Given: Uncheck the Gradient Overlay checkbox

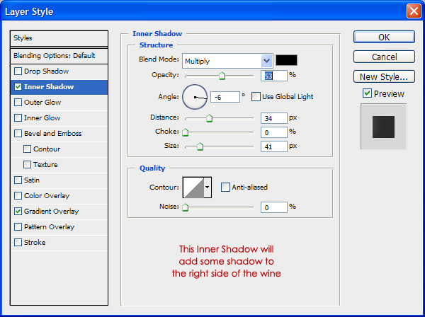Looking at the screenshot, I should click(18, 211).
